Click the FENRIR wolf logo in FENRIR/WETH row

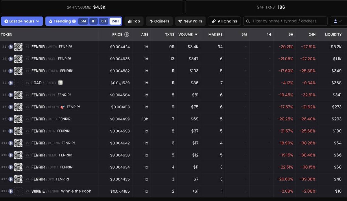(x=18, y=47)
